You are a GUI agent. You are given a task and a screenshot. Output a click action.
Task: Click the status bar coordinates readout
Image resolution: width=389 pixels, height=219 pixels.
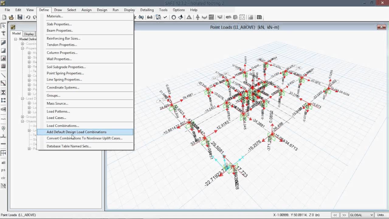click(296, 215)
